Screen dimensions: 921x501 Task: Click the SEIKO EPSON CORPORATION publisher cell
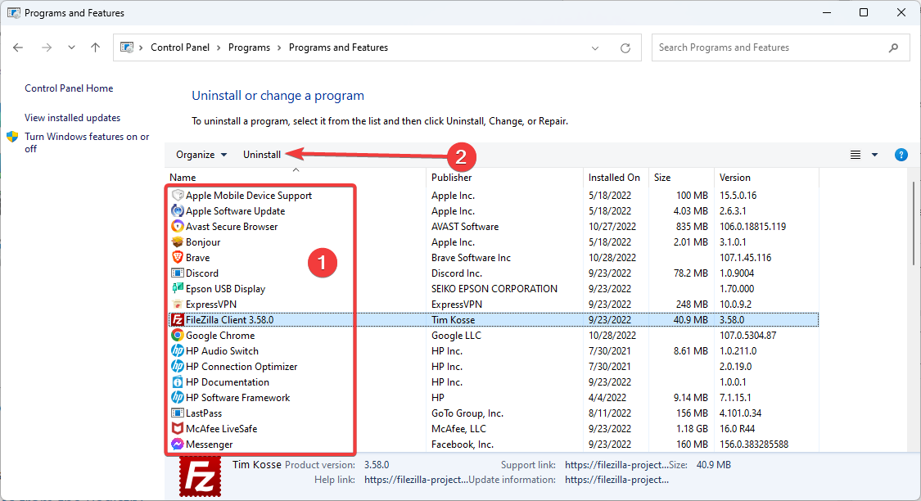click(x=494, y=289)
